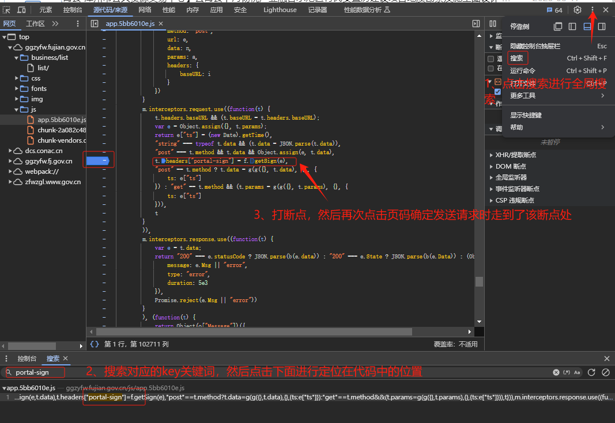Dock DevTools to the bottom

pos(587,26)
